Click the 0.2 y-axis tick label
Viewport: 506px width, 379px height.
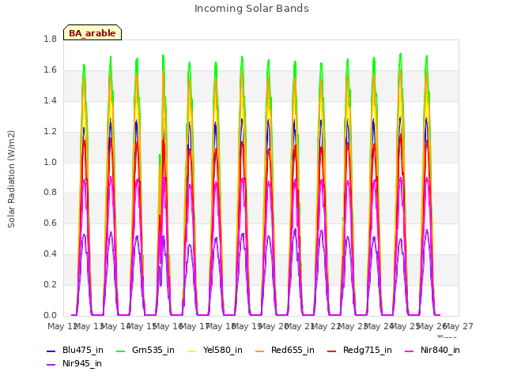(x=50, y=284)
